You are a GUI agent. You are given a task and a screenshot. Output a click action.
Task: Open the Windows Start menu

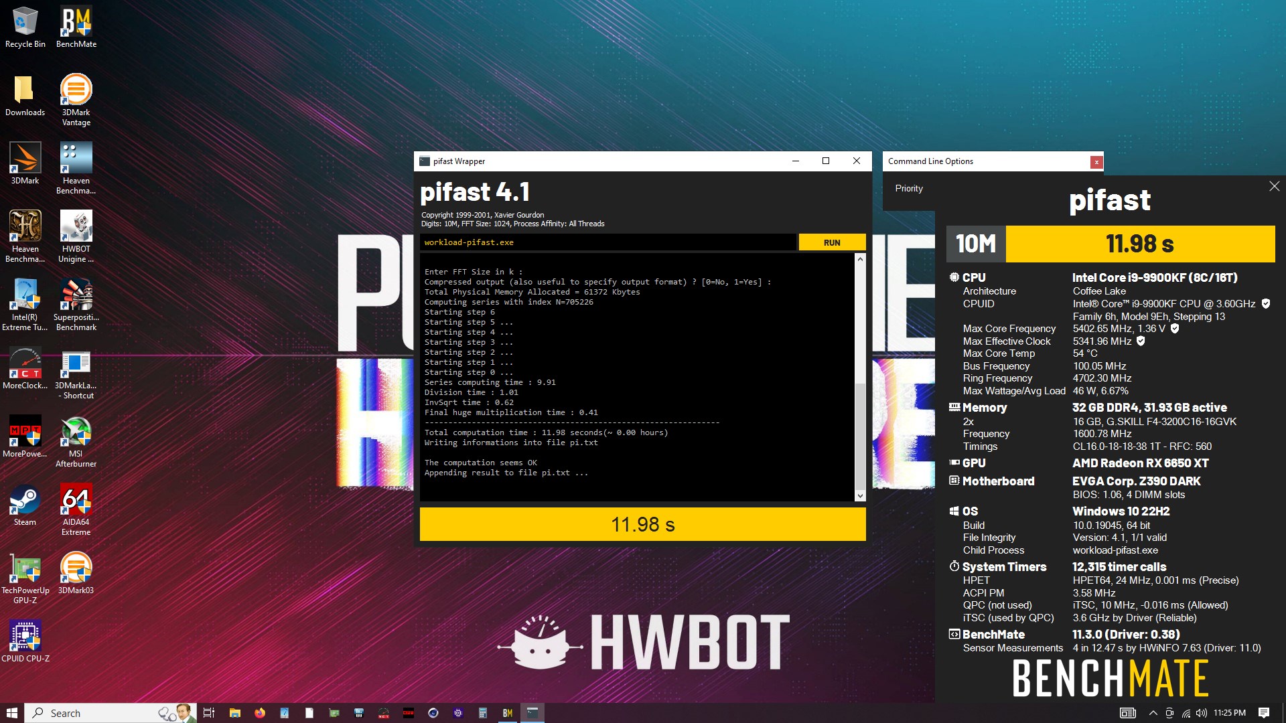point(11,713)
